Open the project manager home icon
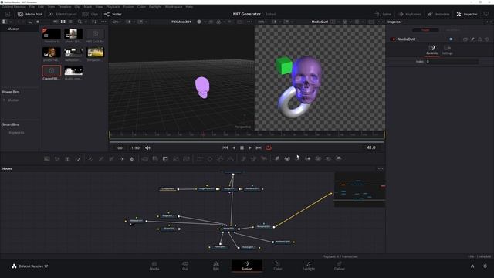 472,266
